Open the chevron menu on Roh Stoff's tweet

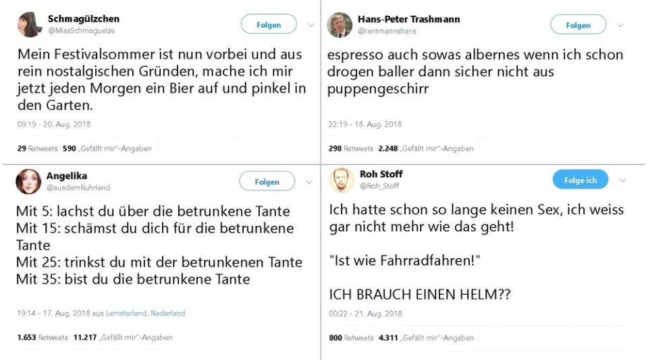(622, 180)
